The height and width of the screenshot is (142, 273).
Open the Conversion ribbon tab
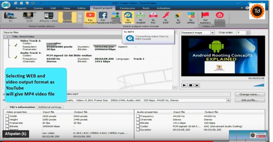[127, 8]
